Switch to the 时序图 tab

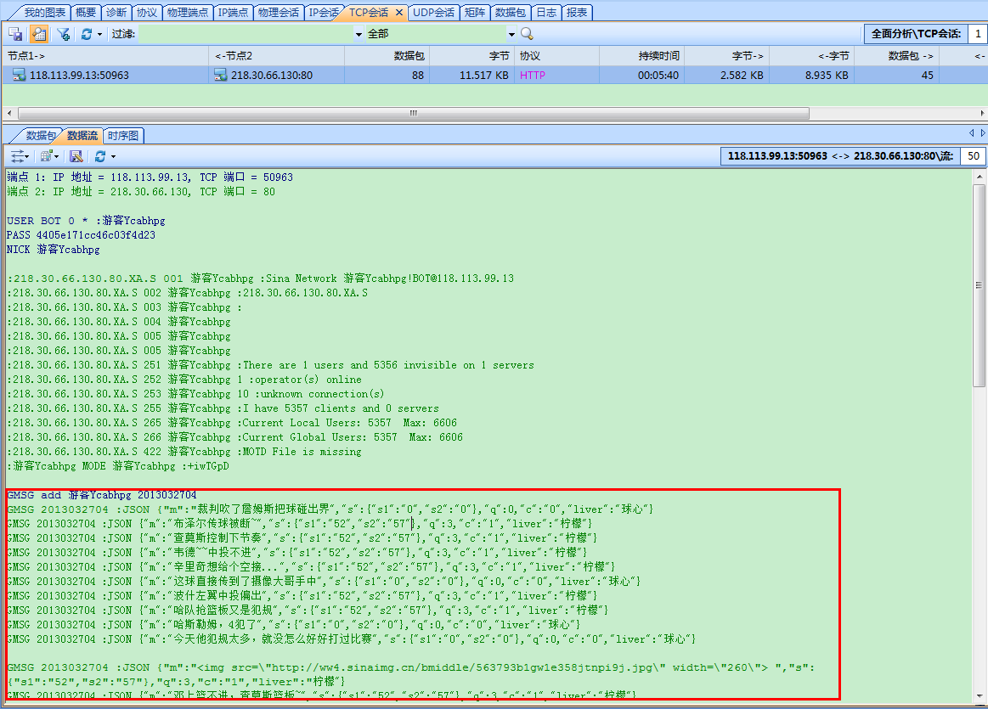tap(123, 136)
